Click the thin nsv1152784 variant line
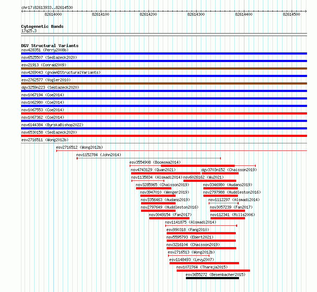Image resolution: width=317 pixels, height=292 pixels. tap(149, 158)
